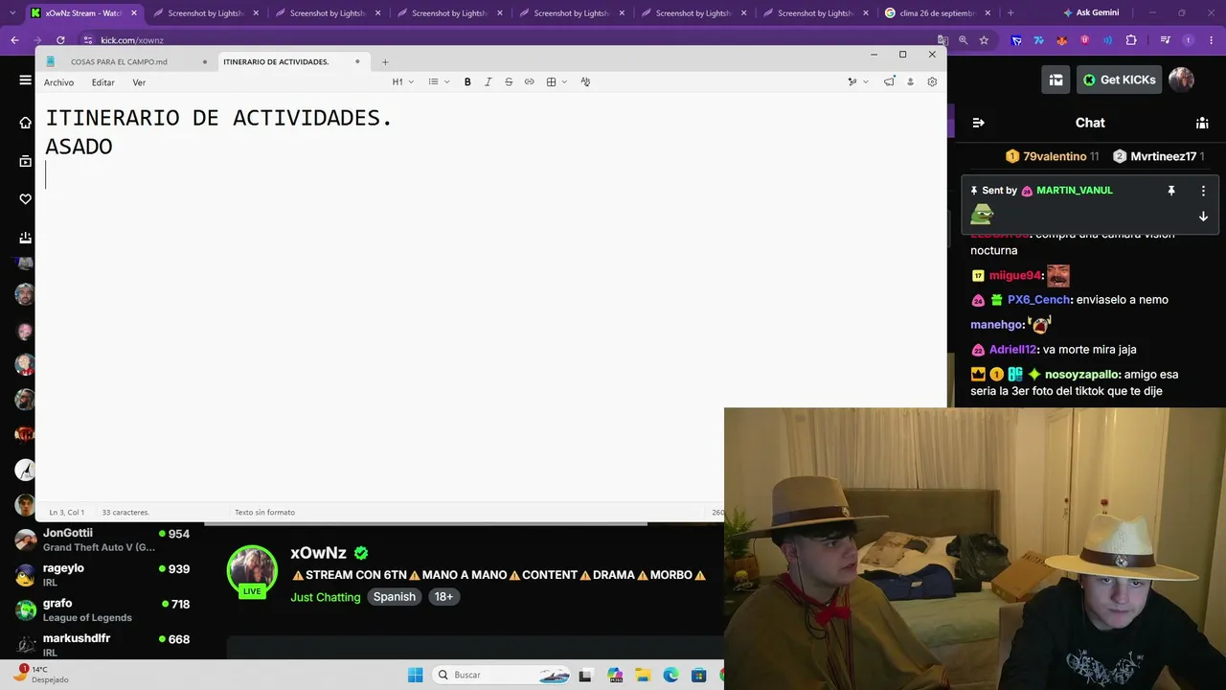Clear formatting using the Notepad toolbar icon
1226x690 pixels.
(586, 82)
